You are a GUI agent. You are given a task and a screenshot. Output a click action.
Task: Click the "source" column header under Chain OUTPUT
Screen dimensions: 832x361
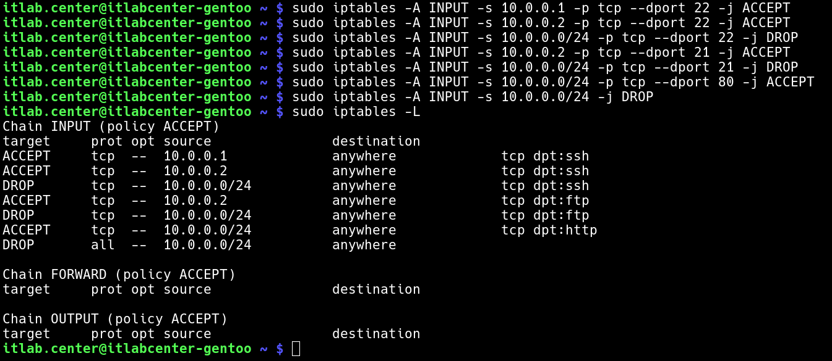[187, 334]
